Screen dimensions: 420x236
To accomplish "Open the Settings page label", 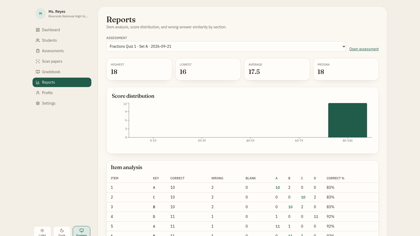I will (49, 103).
